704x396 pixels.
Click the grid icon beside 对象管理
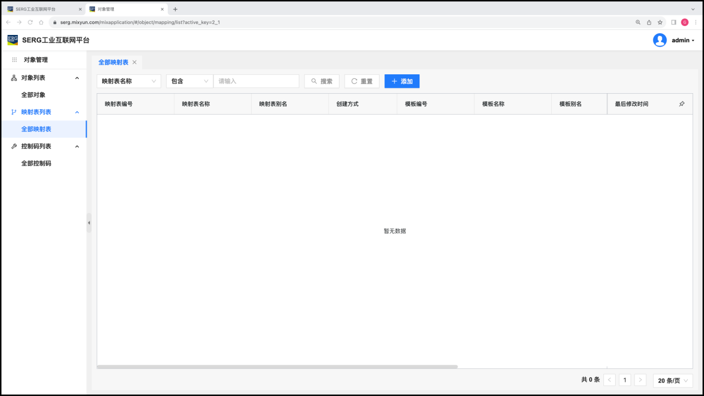tap(14, 60)
